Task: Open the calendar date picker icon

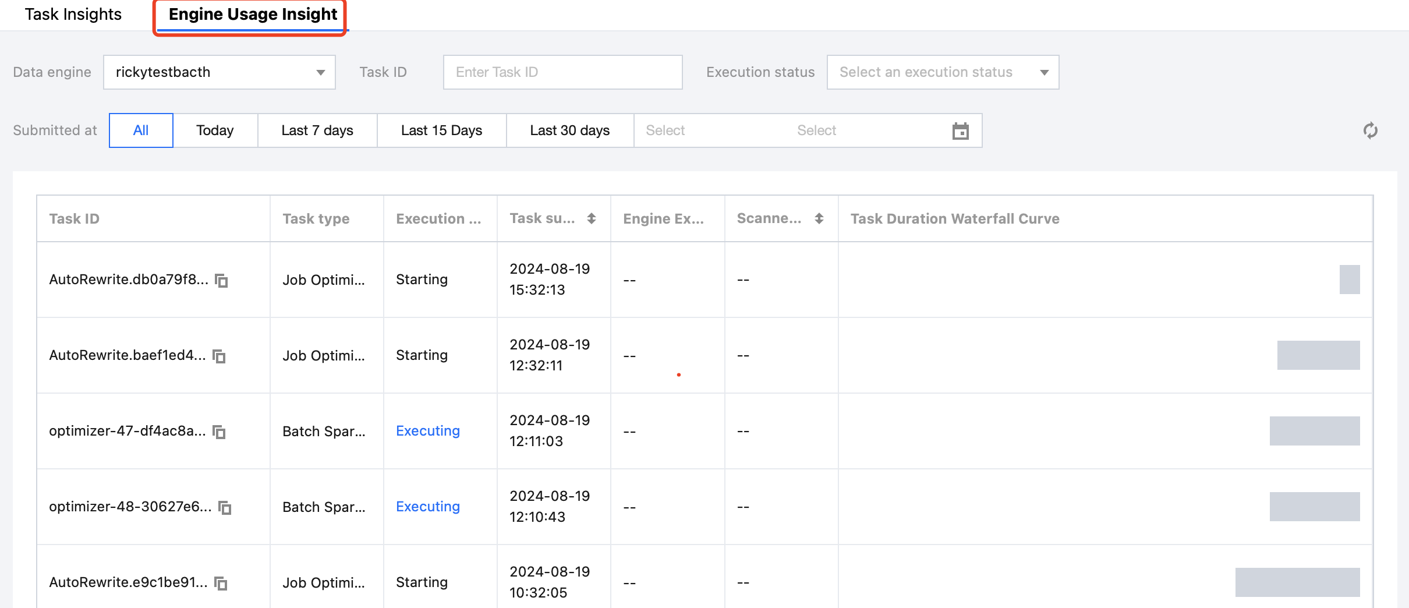Action: [x=960, y=131]
